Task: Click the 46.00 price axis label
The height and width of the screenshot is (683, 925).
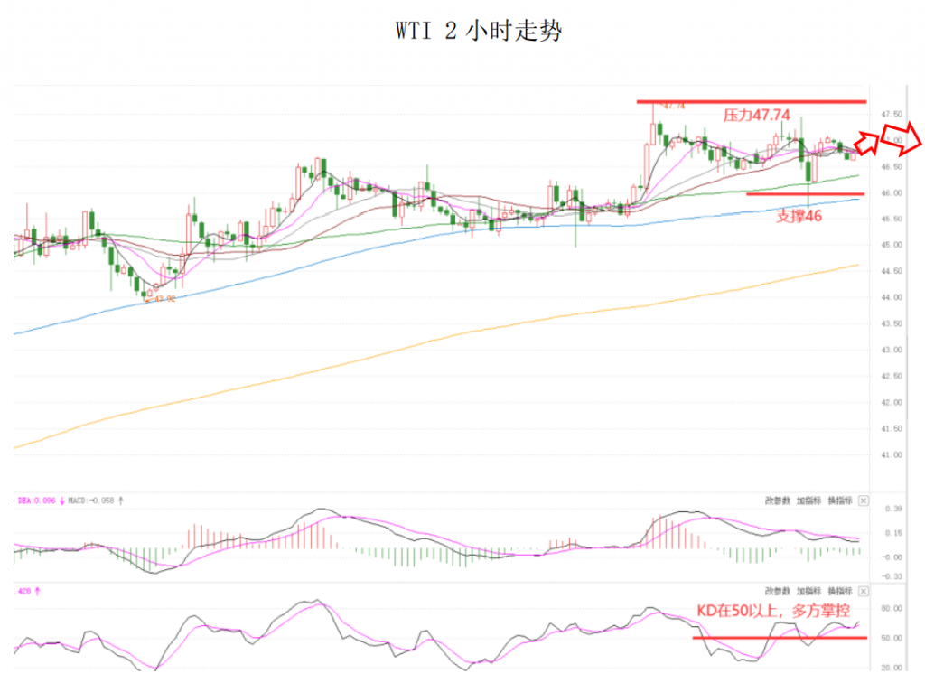Action: 892,192
